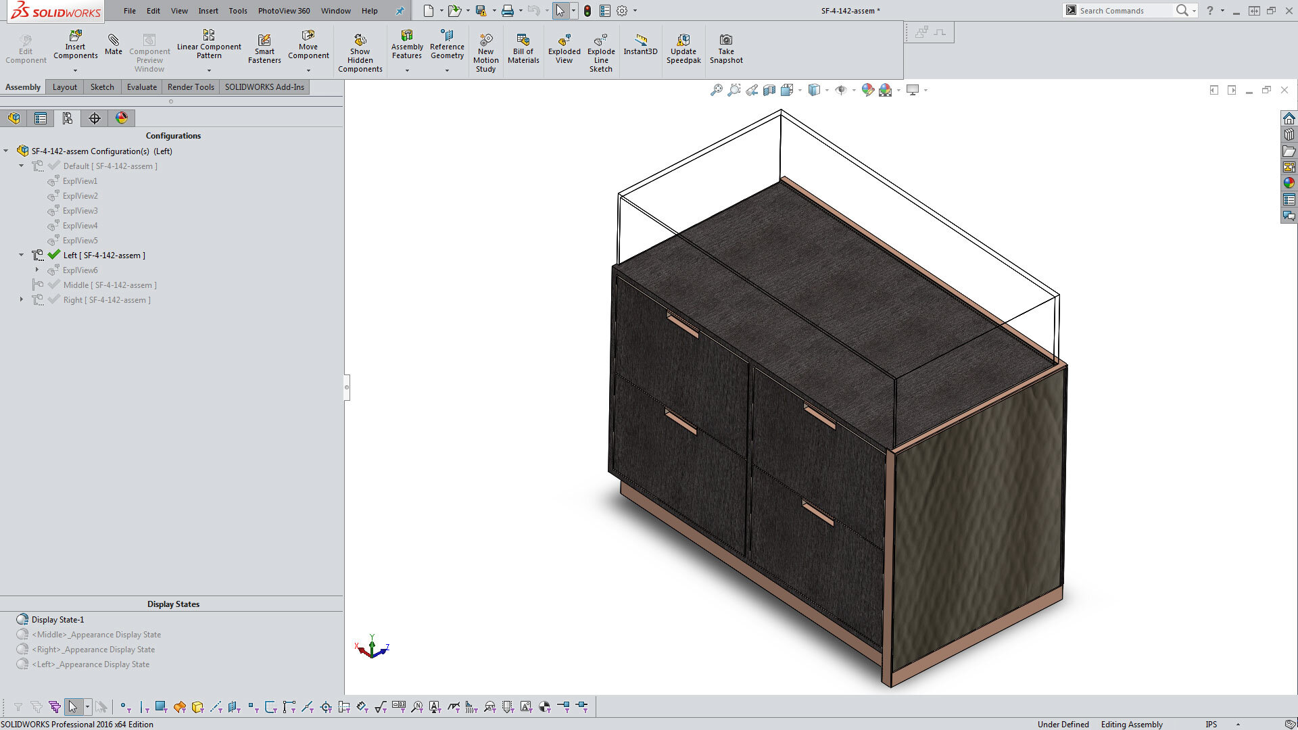Expand the Right configuration node
The width and height of the screenshot is (1298, 730).
click(x=21, y=300)
